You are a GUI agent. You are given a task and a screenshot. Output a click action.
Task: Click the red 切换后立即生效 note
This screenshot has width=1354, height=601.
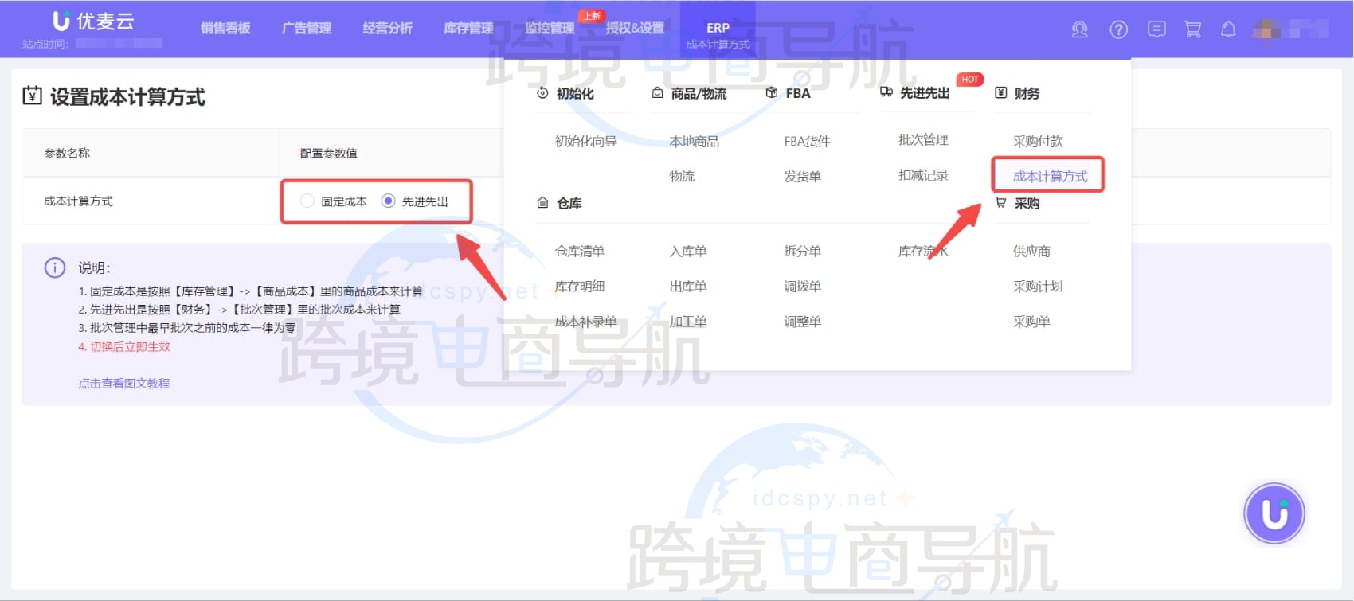pos(124,347)
